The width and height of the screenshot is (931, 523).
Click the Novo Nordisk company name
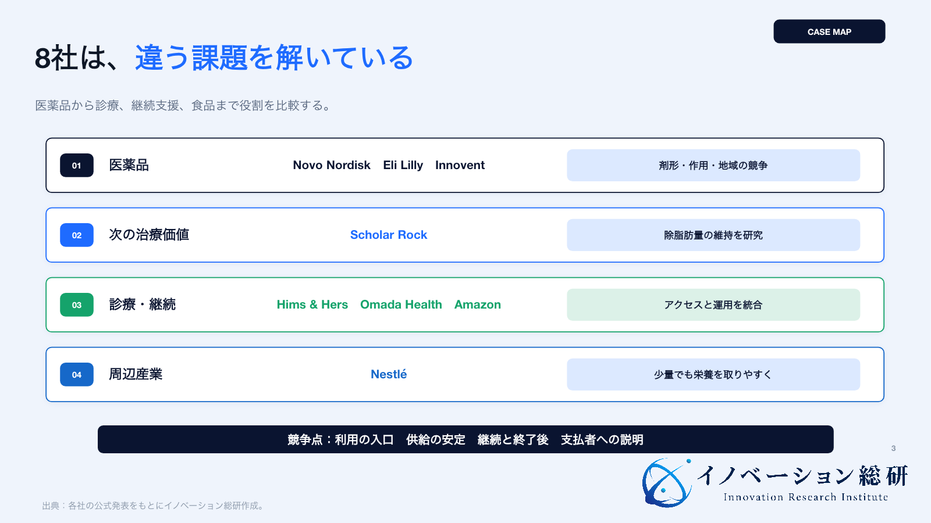[x=332, y=165]
